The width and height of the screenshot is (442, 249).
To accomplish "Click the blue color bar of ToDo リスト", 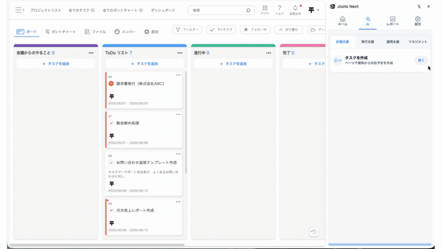I will 145,45.
